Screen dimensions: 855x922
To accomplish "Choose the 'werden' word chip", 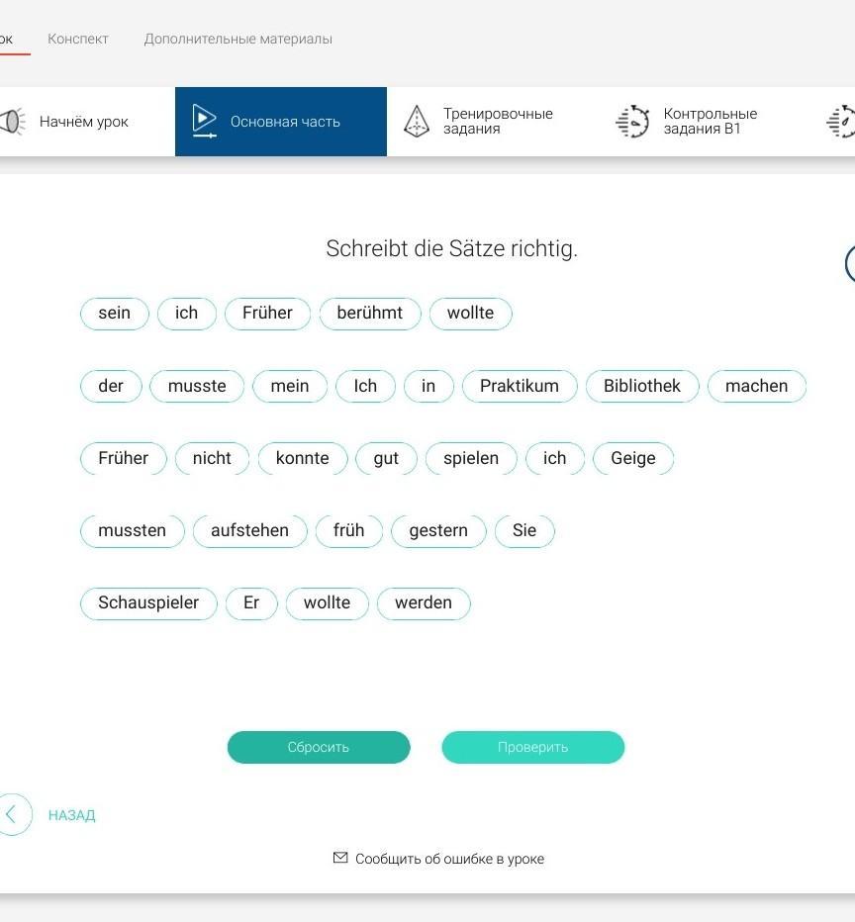I will [424, 603].
